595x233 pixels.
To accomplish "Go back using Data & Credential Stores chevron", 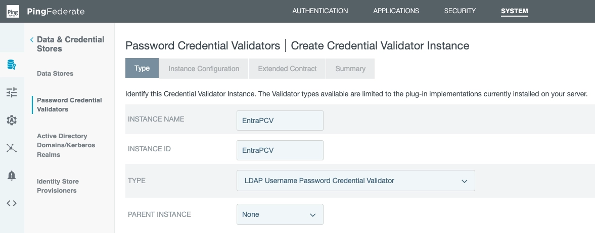I will click(x=32, y=40).
